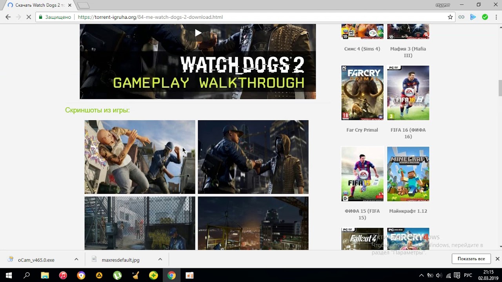Viewport: 502px width, 282px height.
Task: Close the downloads bar
Action: [x=497, y=259]
